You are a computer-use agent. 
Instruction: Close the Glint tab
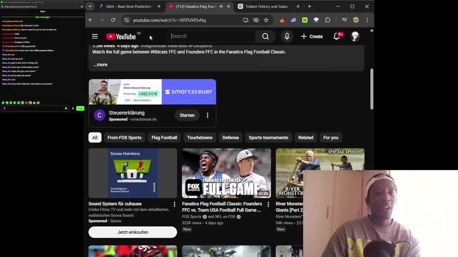pos(159,6)
